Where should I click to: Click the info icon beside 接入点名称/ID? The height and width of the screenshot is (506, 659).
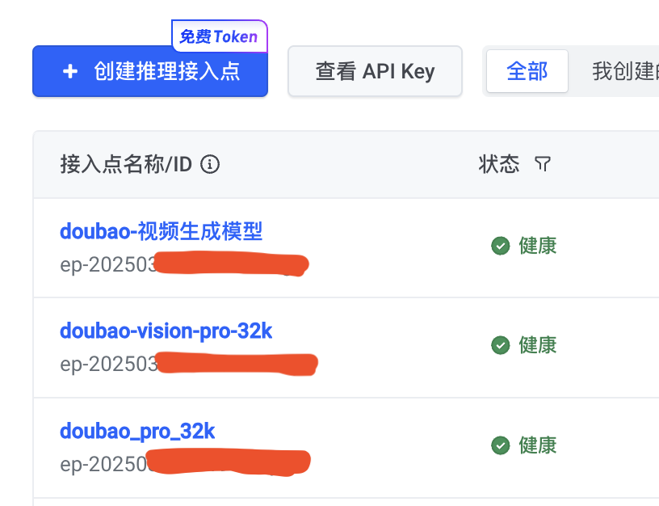(210, 165)
